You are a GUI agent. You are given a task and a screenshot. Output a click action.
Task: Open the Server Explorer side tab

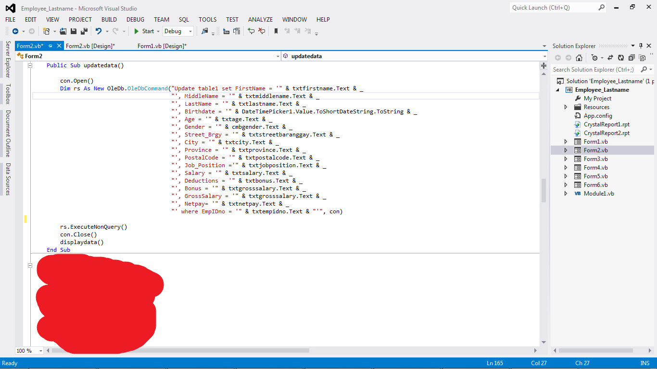[x=8, y=60]
